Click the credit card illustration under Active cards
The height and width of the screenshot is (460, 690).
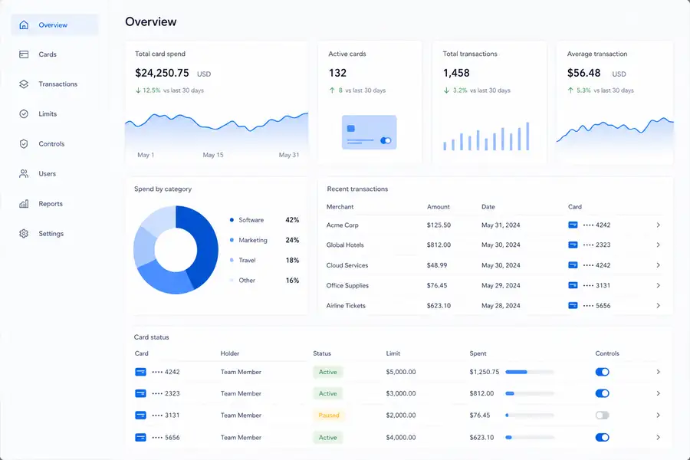[x=370, y=133]
